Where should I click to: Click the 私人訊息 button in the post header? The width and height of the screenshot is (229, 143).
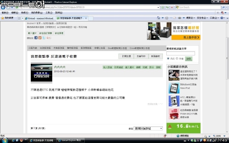[108, 67]
